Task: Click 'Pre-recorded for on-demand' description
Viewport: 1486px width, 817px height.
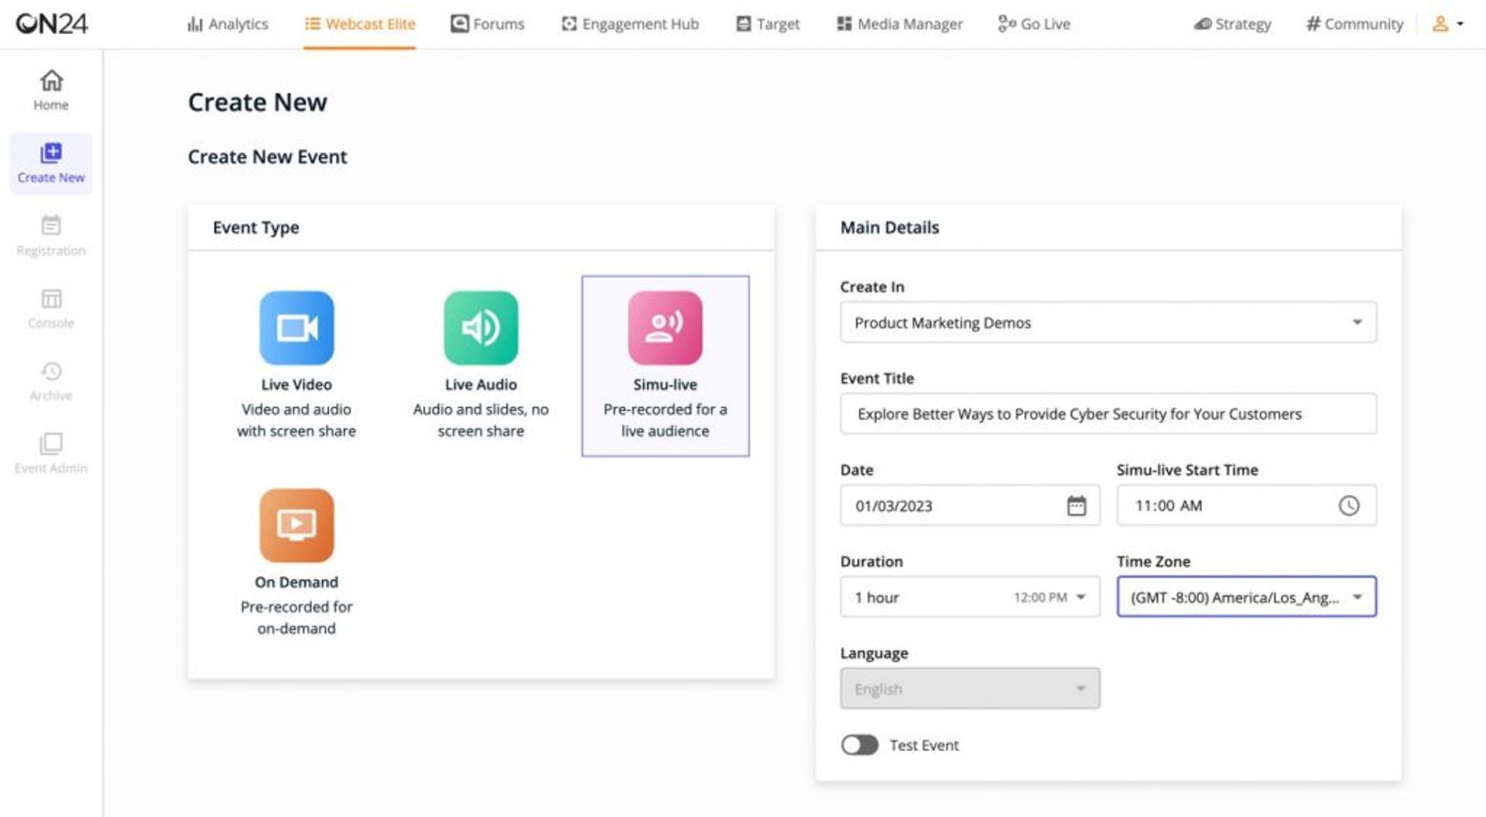Action: pos(296,617)
